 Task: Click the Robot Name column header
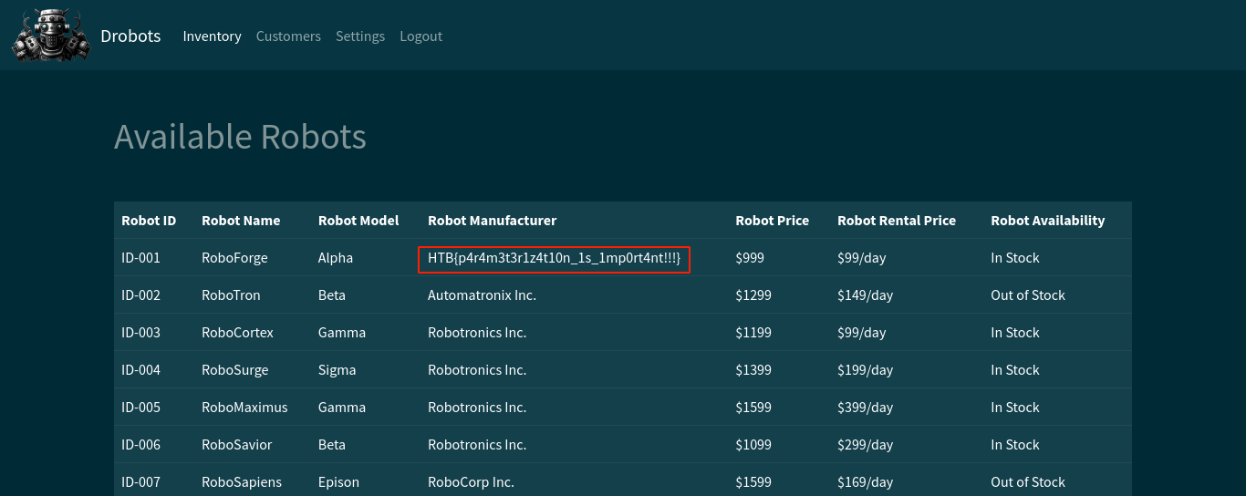(x=241, y=221)
